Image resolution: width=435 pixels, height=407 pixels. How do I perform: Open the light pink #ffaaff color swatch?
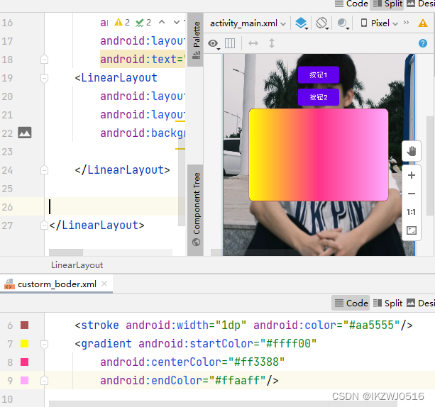coord(25,381)
